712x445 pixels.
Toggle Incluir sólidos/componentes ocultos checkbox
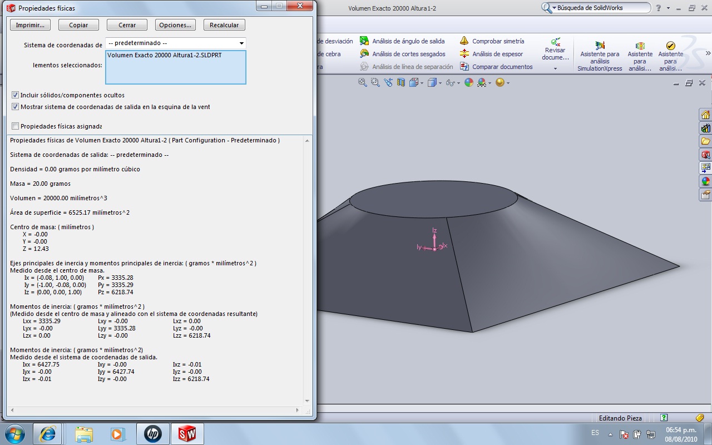16,95
